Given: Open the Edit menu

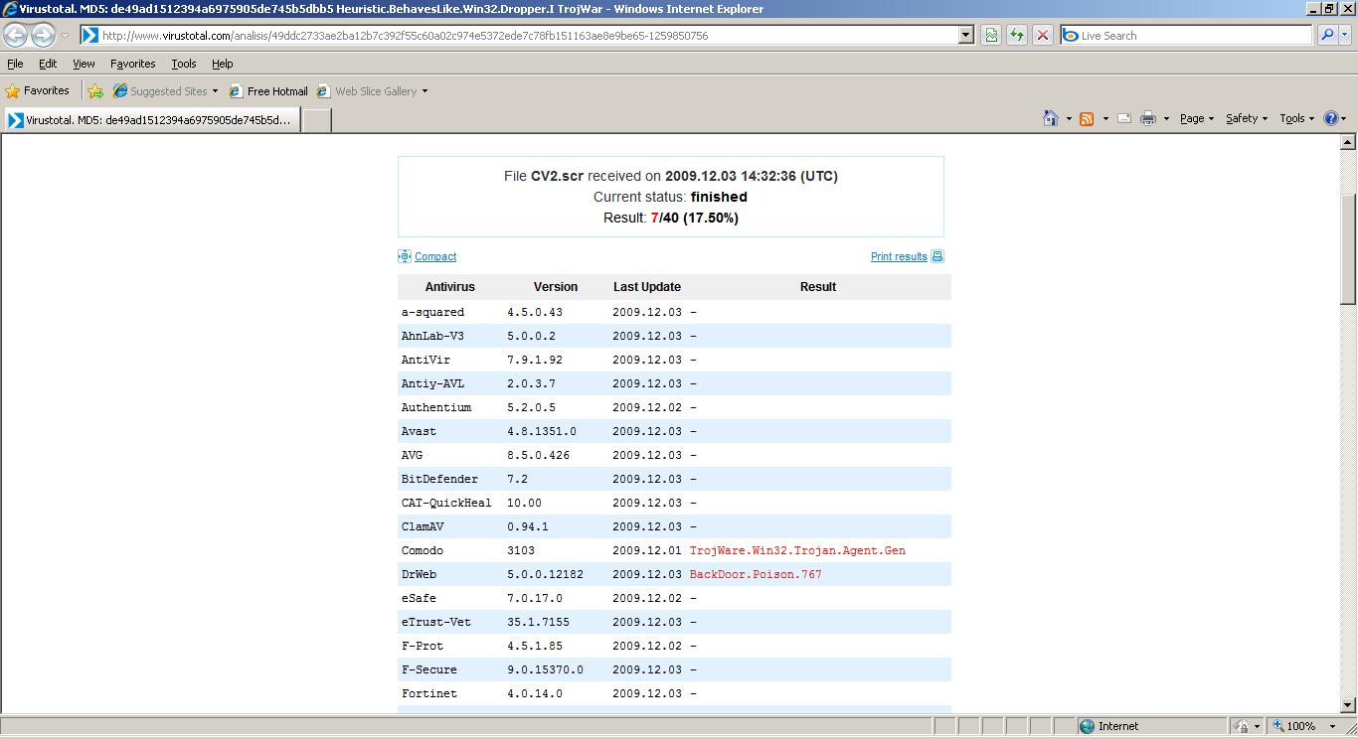Looking at the screenshot, I should (48, 64).
